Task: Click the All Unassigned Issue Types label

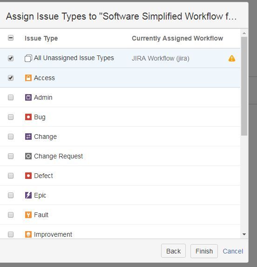Action: tap(74, 58)
